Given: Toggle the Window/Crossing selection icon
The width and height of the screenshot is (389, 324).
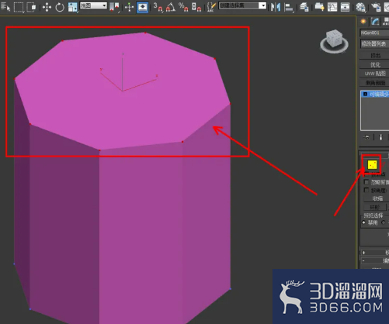Looking at the screenshot, I should [x=32, y=7].
